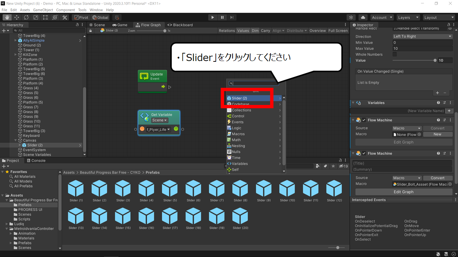Adjust the Value slider in Inspector
The height and width of the screenshot is (257, 458).
(435, 60)
